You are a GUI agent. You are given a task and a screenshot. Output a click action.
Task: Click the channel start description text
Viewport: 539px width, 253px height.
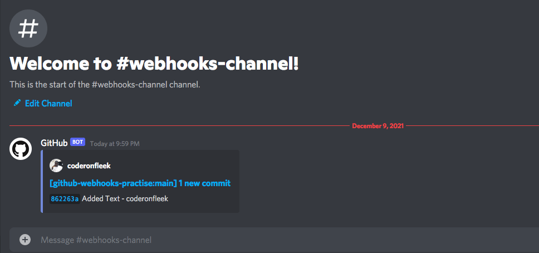[x=105, y=85]
